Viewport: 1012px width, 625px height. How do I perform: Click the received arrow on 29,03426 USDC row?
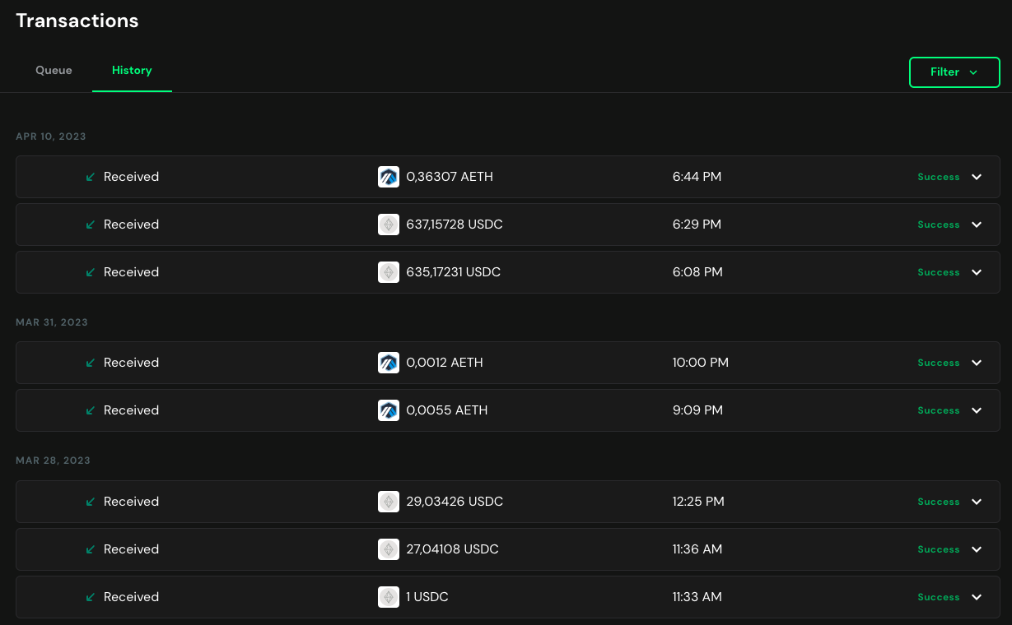point(91,501)
